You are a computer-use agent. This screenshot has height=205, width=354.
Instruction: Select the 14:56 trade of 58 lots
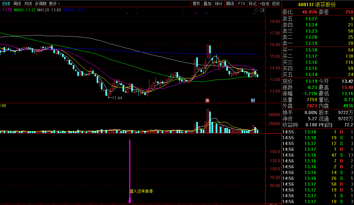pyautogui.click(x=318, y=184)
